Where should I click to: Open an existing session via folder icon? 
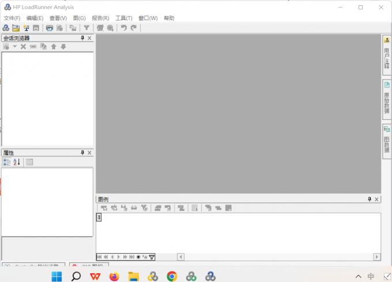coord(16,28)
